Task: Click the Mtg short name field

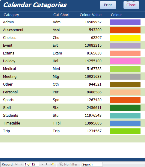Action: click(56, 77)
